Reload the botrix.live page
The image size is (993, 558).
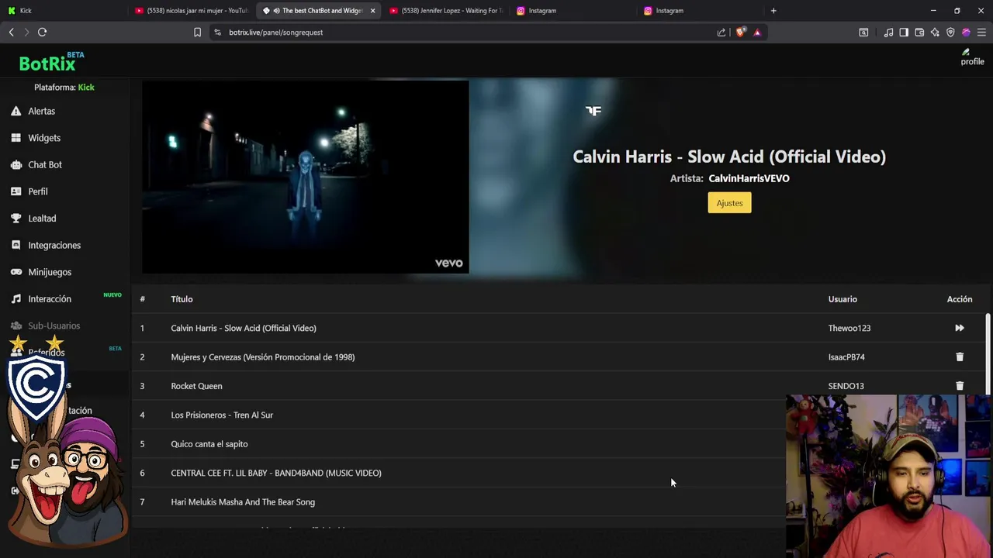pos(42,32)
